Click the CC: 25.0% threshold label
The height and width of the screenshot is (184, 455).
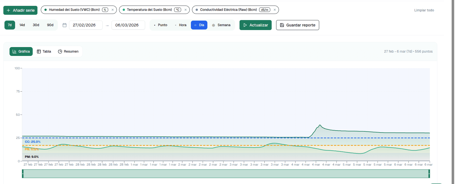coord(33,142)
